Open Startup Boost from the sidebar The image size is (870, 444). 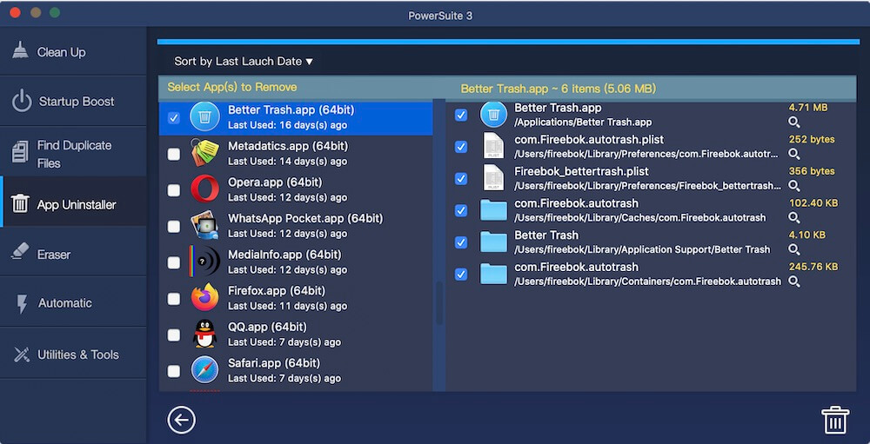(73, 102)
